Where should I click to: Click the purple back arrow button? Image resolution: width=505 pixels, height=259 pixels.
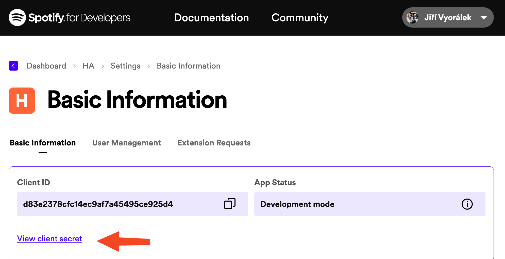[x=13, y=66]
